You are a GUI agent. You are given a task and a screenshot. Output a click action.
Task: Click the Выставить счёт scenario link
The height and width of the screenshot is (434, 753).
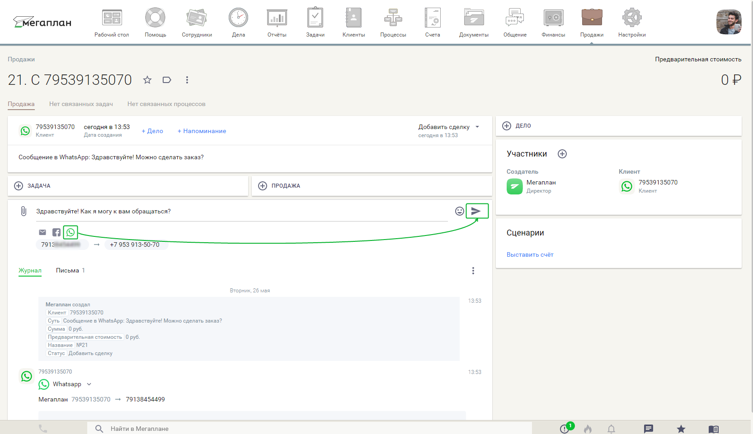pyautogui.click(x=530, y=255)
